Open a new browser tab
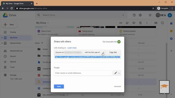175x98 pixels. click(37, 4)
